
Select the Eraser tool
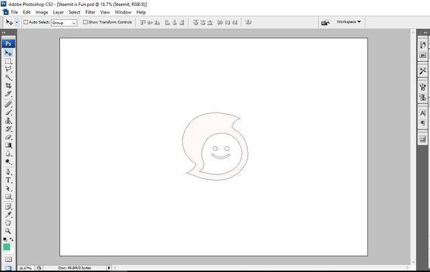tap(8, 137)
